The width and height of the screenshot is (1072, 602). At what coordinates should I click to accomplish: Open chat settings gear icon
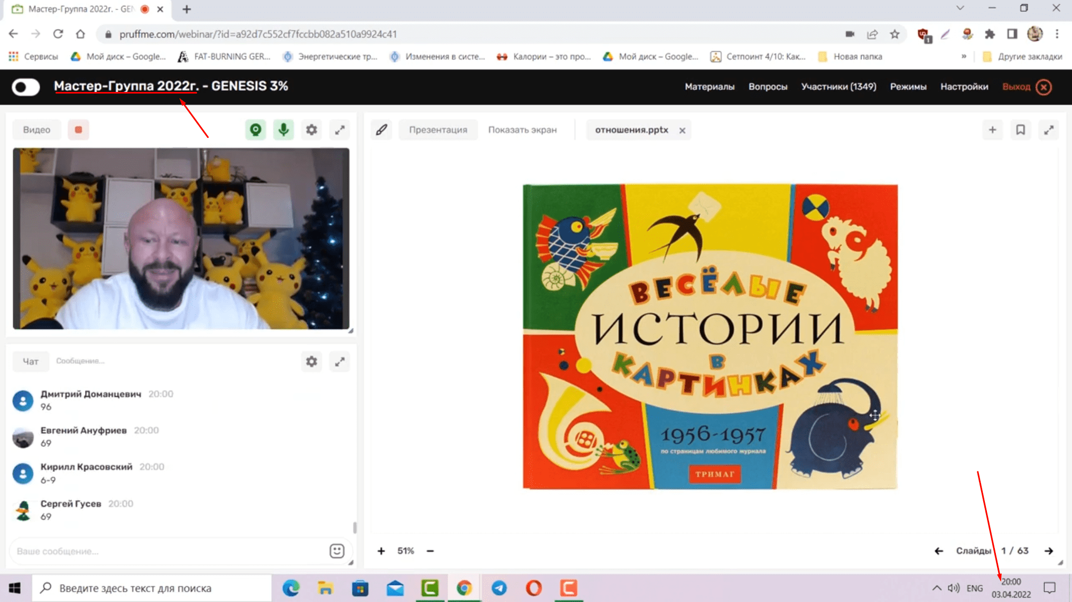[312, 362]
